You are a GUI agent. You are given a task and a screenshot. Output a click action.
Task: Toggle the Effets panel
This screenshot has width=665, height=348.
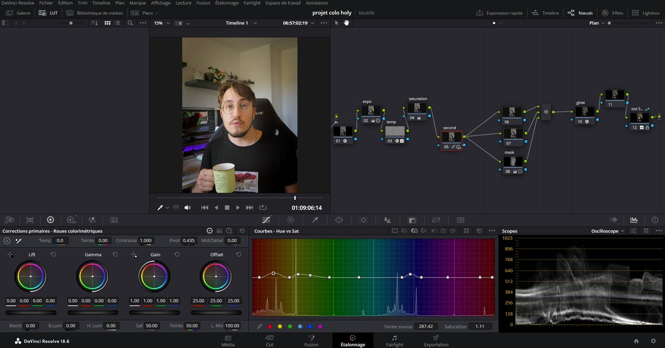tap(612, 12)
